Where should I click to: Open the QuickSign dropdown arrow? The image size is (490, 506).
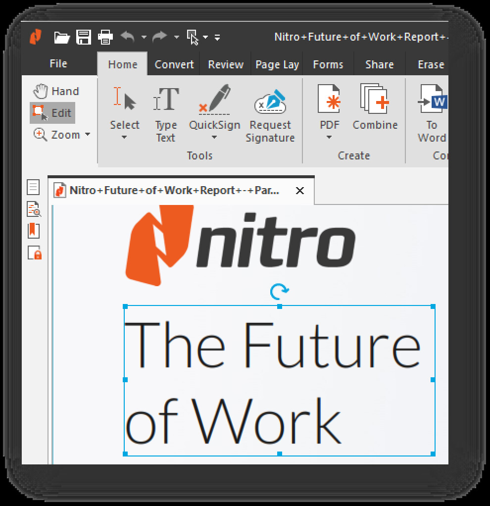[214, 137]
